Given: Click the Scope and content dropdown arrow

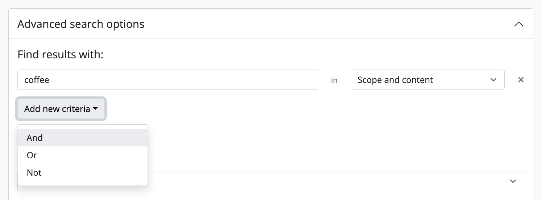Looking at the screenshot, I should [x=493, y=80].
